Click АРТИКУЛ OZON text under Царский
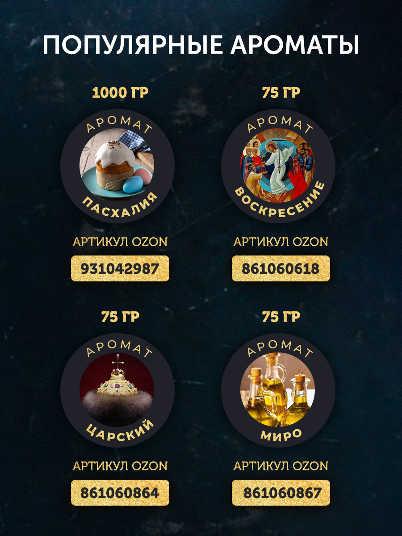This screenshot has width=402, height=536. [x=120, y=466]
